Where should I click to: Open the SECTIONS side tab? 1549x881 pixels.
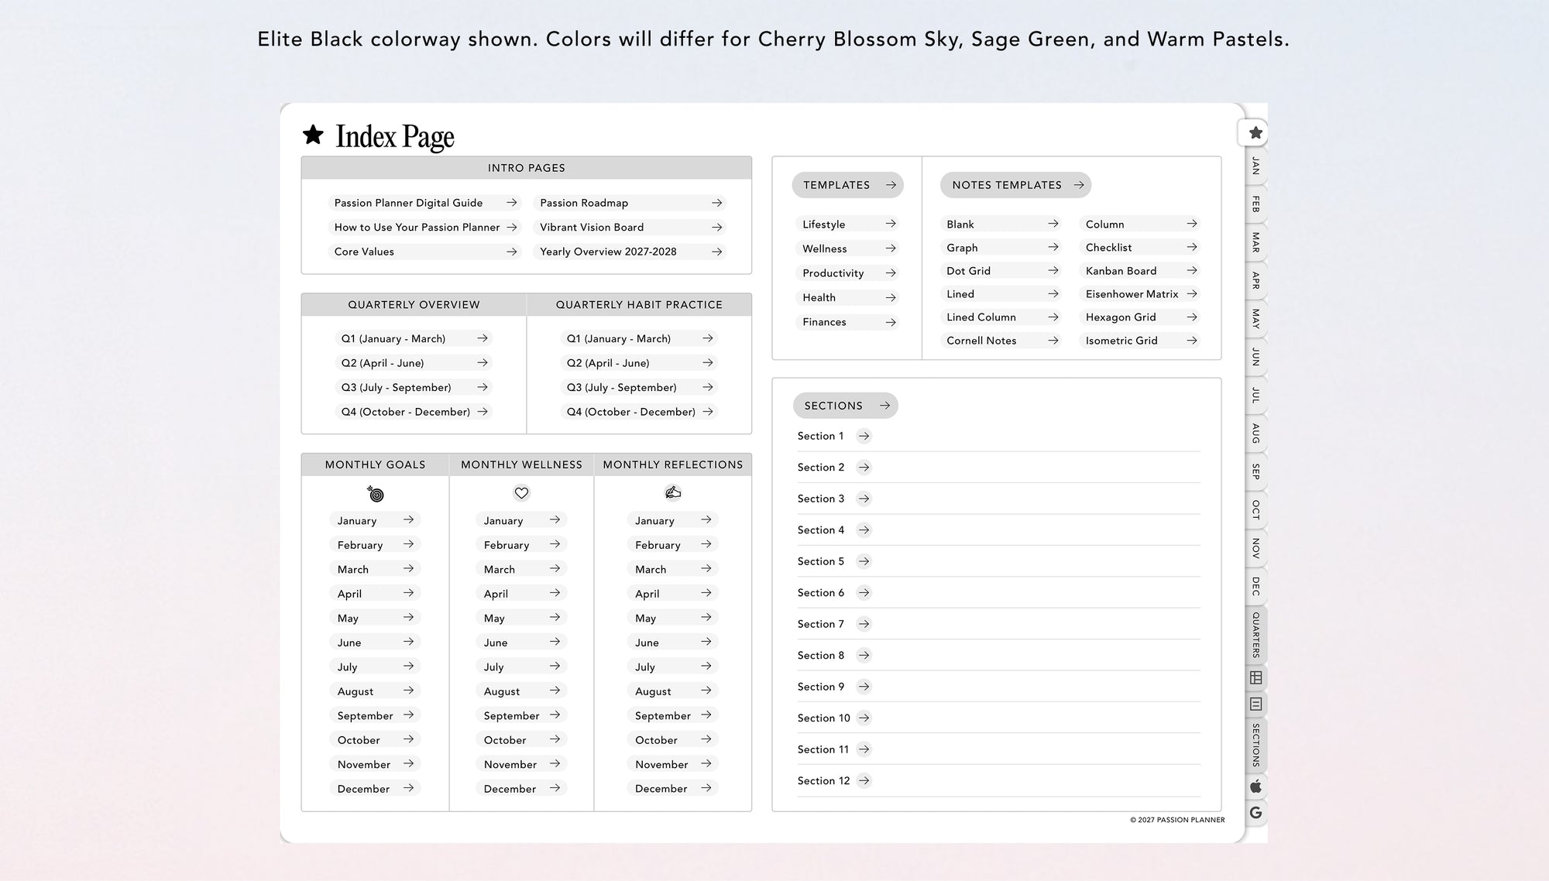coord(1255,745)
